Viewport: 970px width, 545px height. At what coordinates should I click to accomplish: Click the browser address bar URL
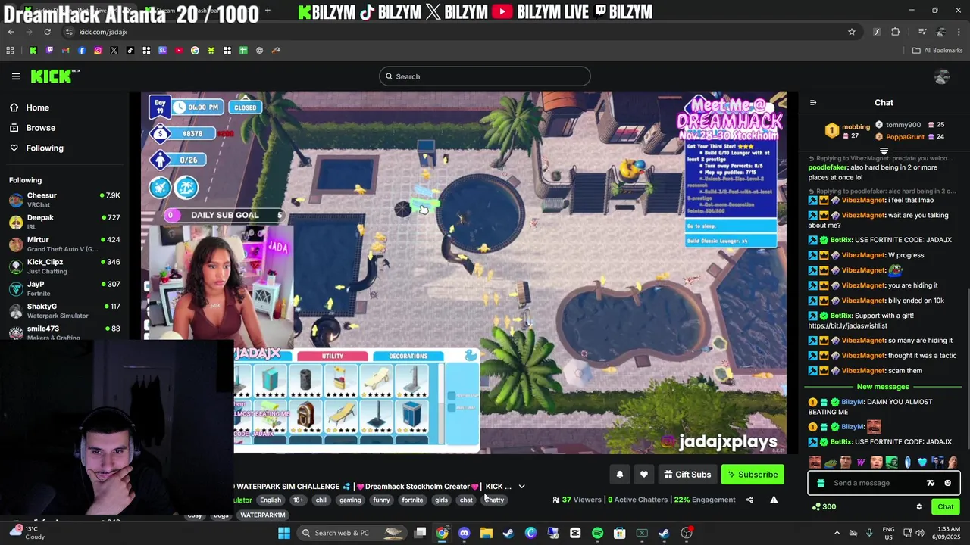tap(103, 32)
